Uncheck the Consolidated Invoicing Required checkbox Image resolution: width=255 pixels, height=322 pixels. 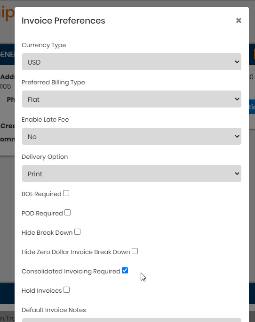point(125,271)
